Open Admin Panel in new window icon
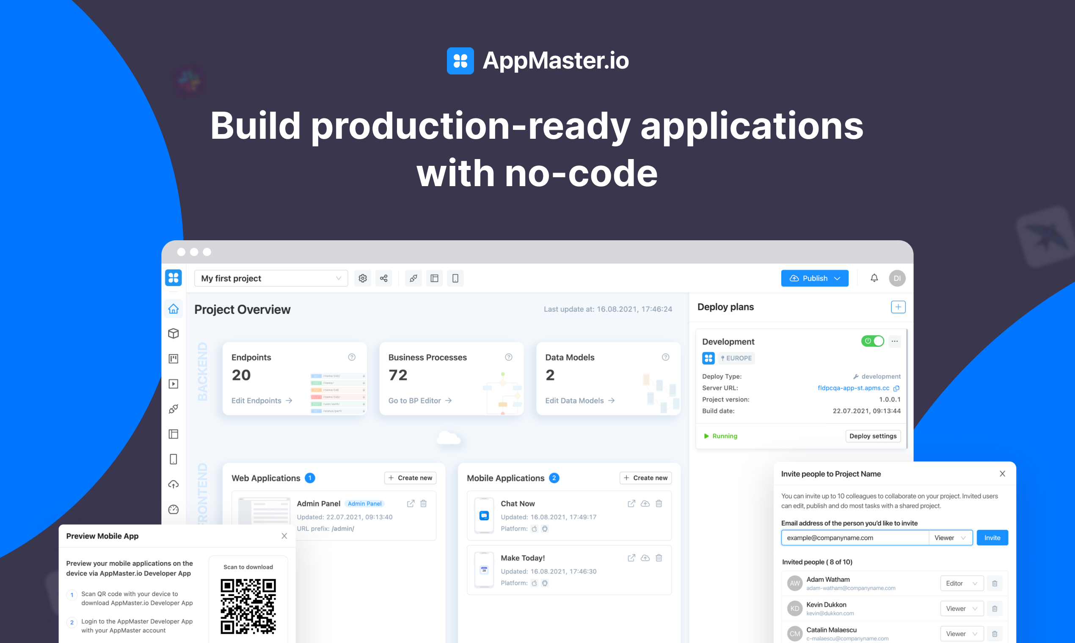 tap(411, 503)
